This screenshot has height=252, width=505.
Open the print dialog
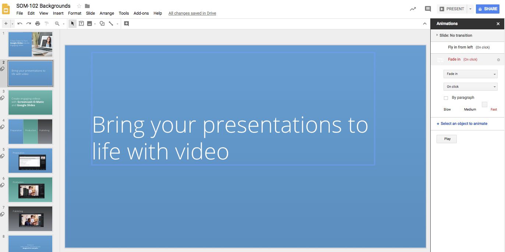(x=38, y=23)
